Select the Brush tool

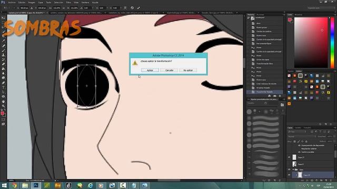coord(3,50)
